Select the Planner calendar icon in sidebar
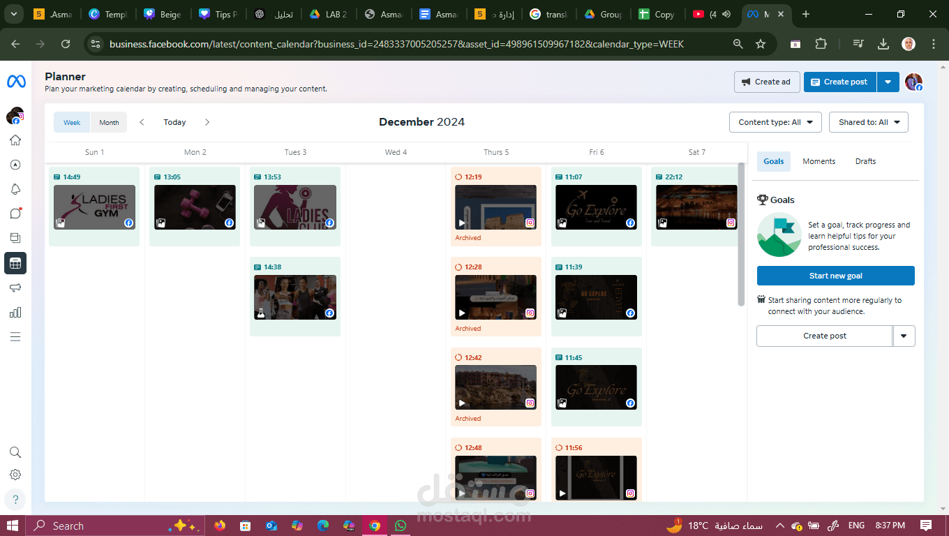This screenshot has height=536, width=949. click(15, 263)
